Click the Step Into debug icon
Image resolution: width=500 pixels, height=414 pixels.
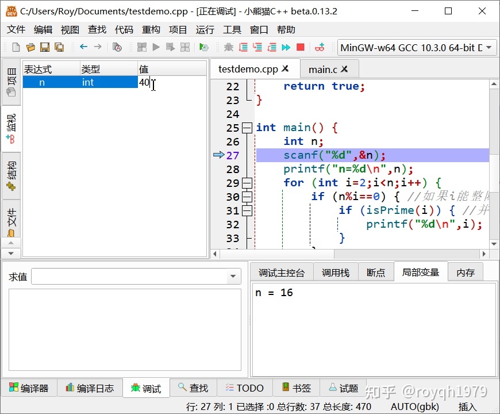257,48
